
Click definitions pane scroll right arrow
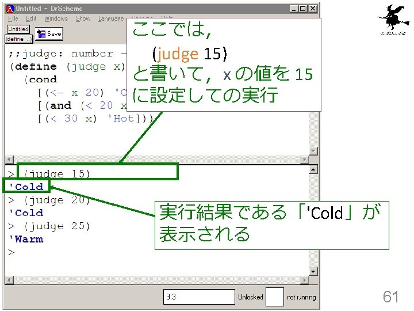pyautogui.click(x=305, y=160)
